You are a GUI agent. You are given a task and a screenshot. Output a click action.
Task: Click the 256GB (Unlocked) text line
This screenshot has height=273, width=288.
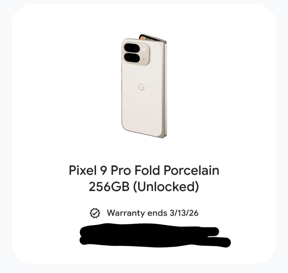click(144, 187)
